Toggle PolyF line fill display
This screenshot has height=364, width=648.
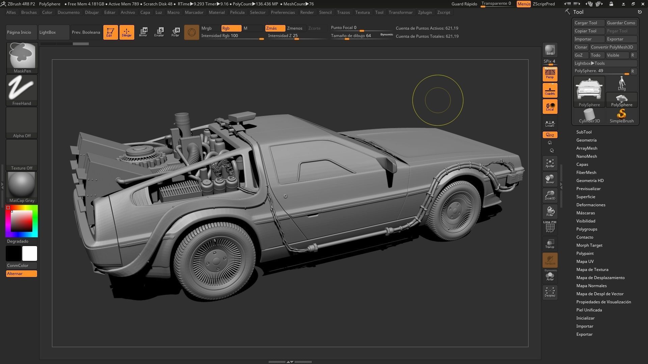550,227
